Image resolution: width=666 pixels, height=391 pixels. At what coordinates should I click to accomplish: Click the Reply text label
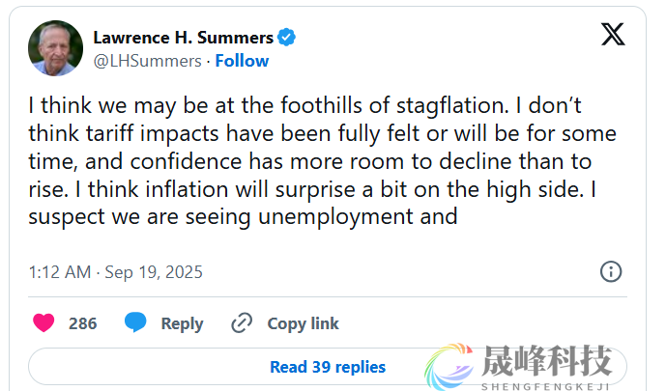coord(182,323)
